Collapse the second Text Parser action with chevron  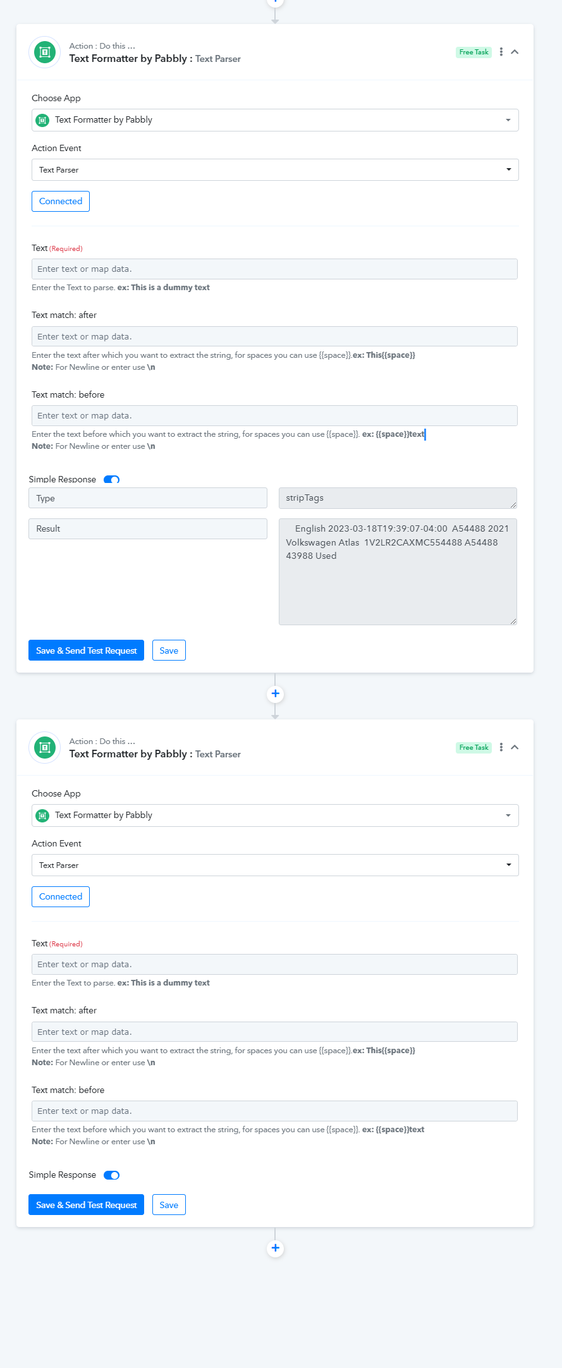point(515,747)
